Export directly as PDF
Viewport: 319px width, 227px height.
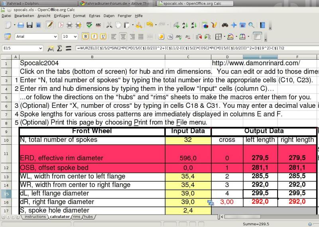point(61,25)
